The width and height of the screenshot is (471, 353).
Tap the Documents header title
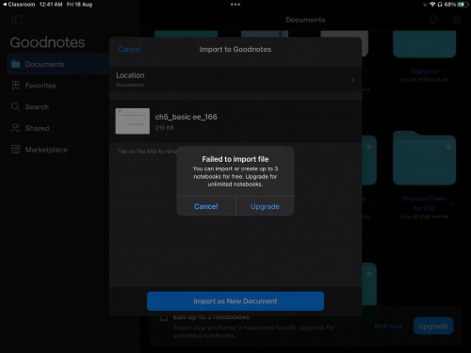[305, 20]
